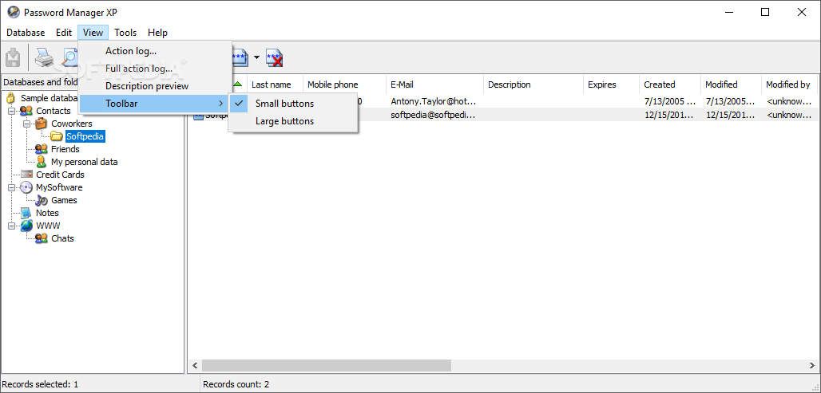
Task: Collapse the Coworkers tree node
Action: [x=26, y=124]
